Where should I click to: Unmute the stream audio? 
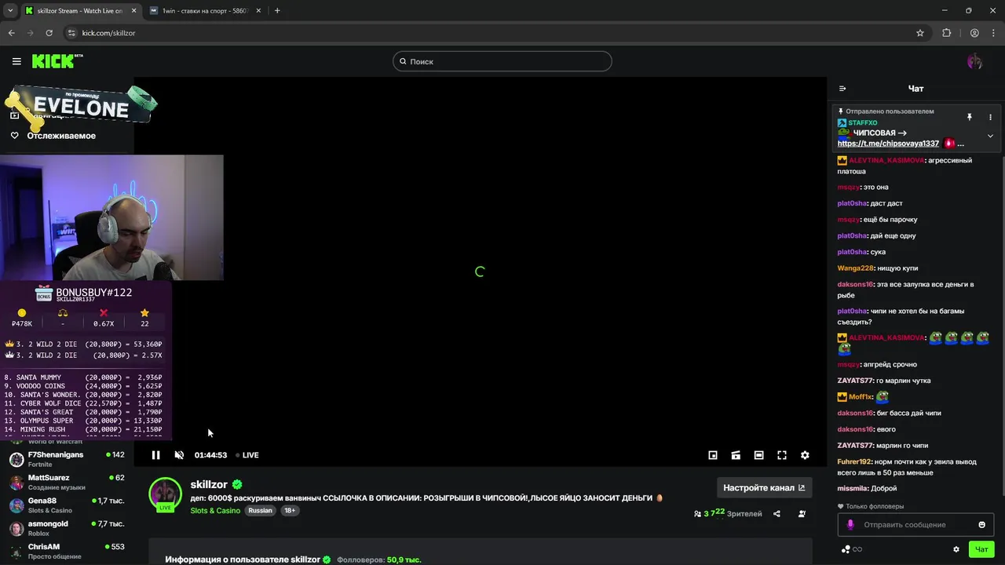pos(179,455)
